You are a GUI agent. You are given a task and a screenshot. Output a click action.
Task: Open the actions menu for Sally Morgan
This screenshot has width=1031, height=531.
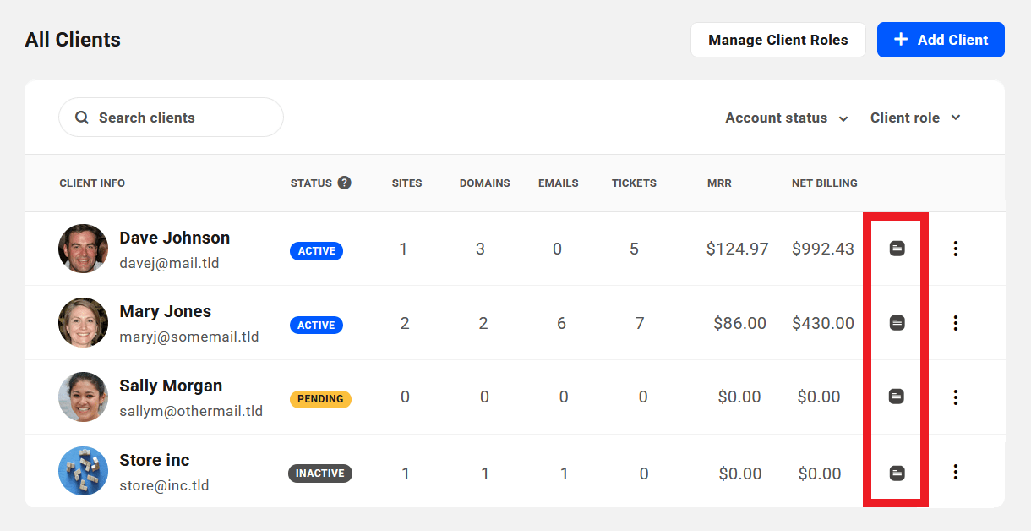(956, 397)
